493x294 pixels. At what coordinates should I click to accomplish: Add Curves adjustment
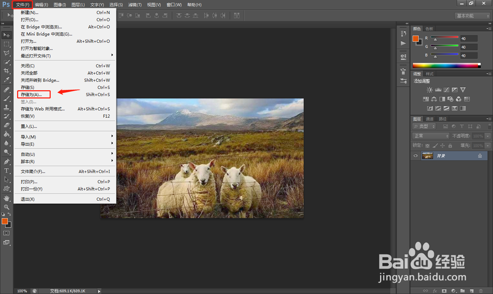tap(446, 90)
